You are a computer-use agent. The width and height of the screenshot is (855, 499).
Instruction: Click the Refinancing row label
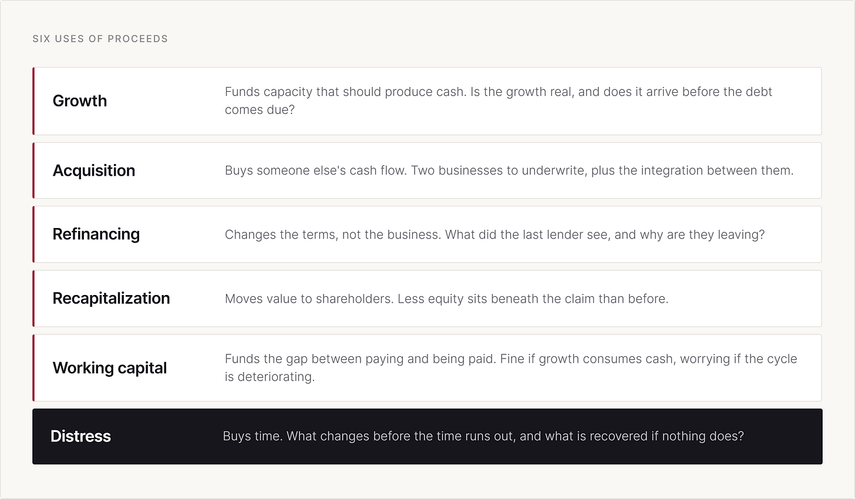pos(96,234)
